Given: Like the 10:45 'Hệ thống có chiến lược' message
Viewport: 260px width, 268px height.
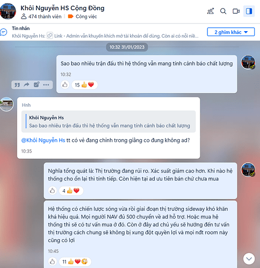Looking at the screenshot, I should 52,262.
